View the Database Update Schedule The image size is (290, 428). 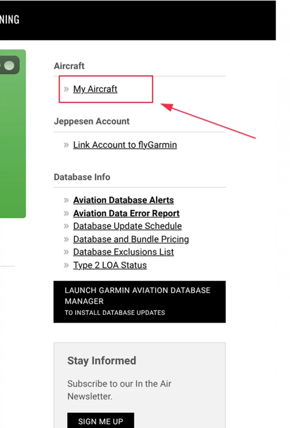pyautogui.click(x=127, y=226)
